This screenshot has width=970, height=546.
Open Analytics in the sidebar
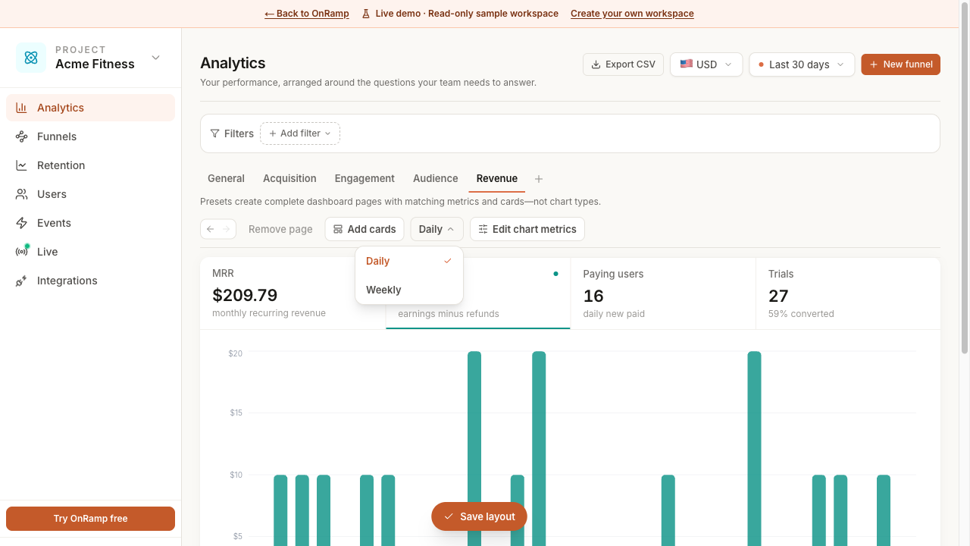coord(90,108)
